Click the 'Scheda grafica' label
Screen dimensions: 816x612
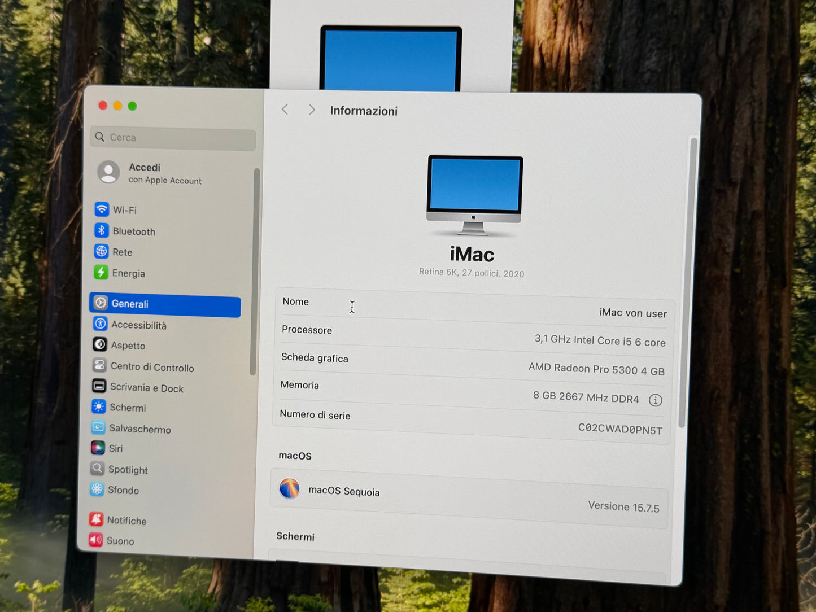(x=315, y=357)
